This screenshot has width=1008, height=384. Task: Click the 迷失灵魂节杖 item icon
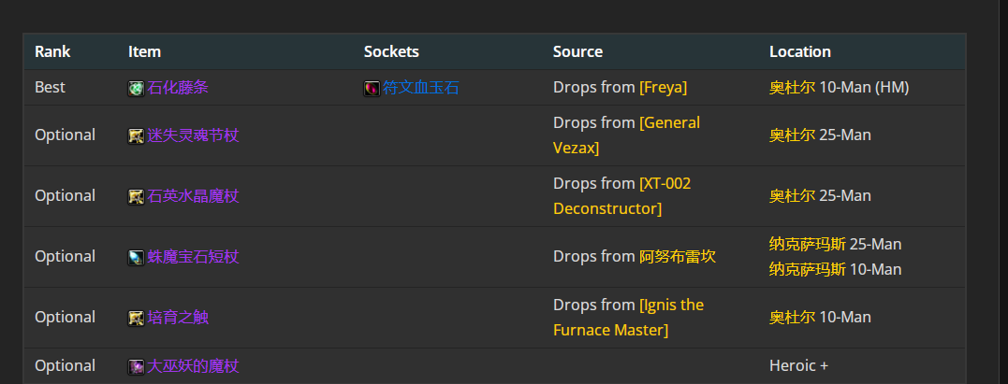(136, 136)
